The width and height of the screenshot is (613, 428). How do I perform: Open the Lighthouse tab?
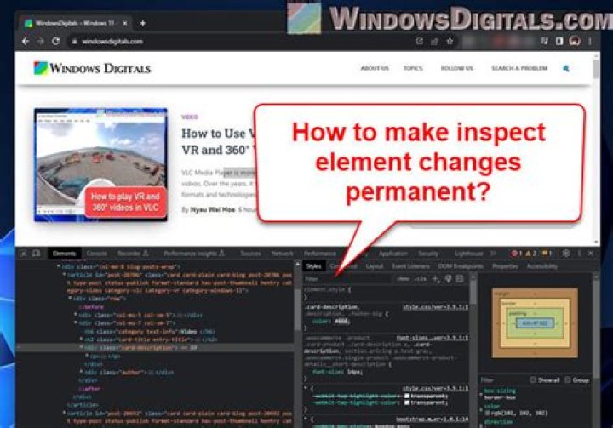[x=469, y=254]
